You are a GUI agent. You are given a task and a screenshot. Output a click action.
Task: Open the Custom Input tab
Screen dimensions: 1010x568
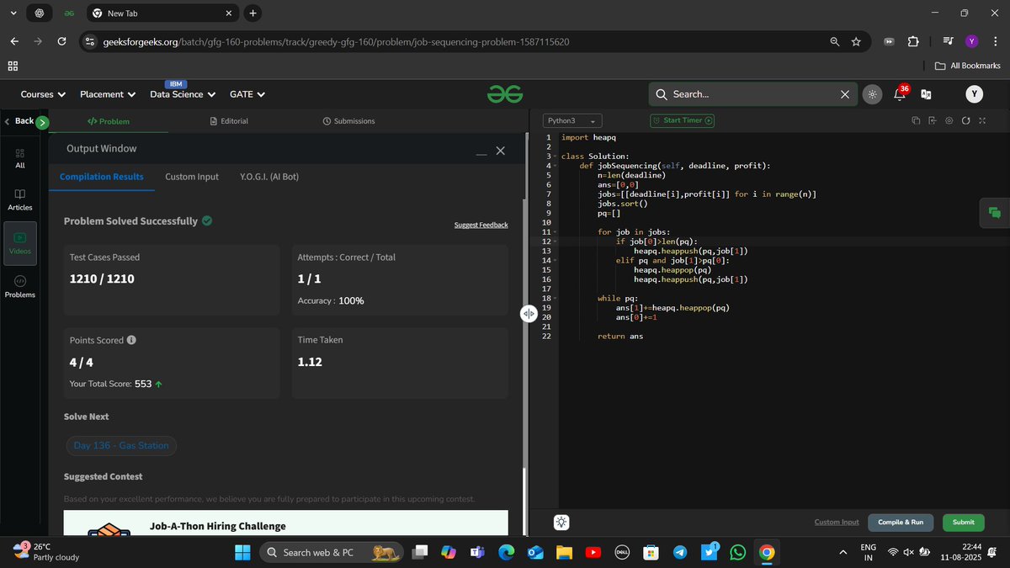coord(192,177)
